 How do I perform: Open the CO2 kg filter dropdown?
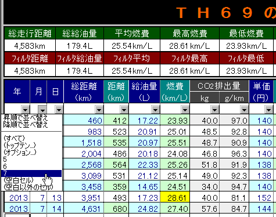point(214,110)
